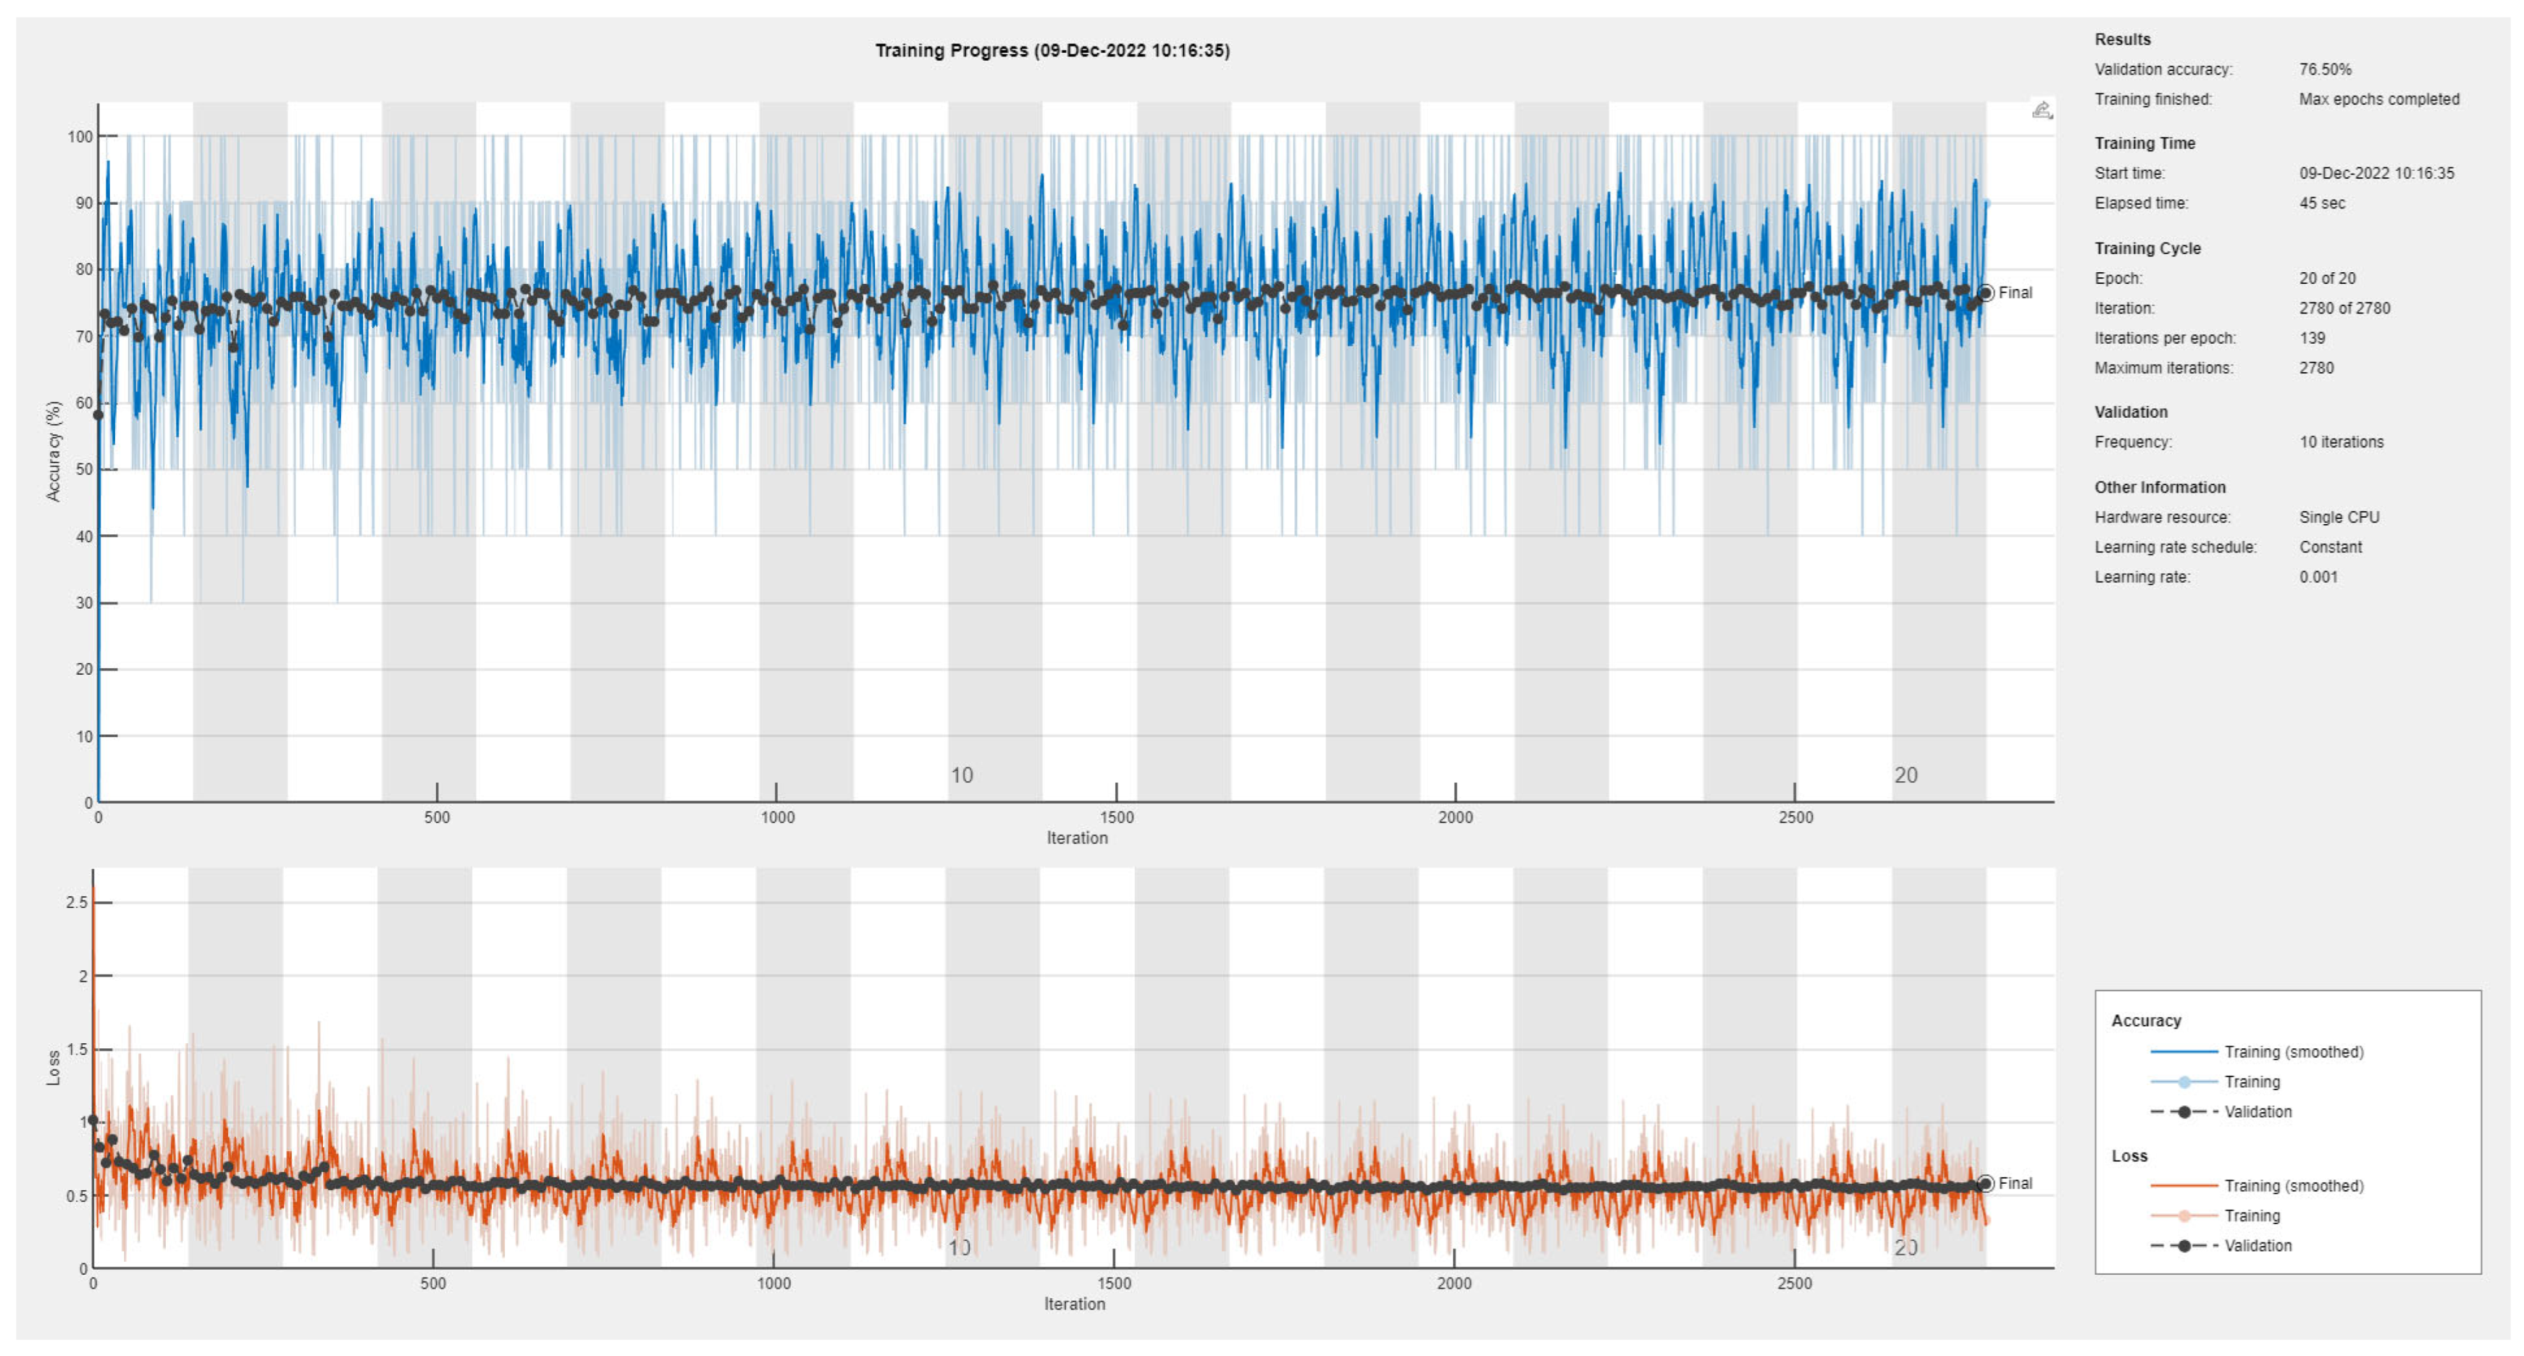Click the accuracy Validation legend black marker

coord(2184,1112)
